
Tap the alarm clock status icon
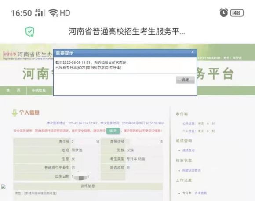(x=224, y=13)
